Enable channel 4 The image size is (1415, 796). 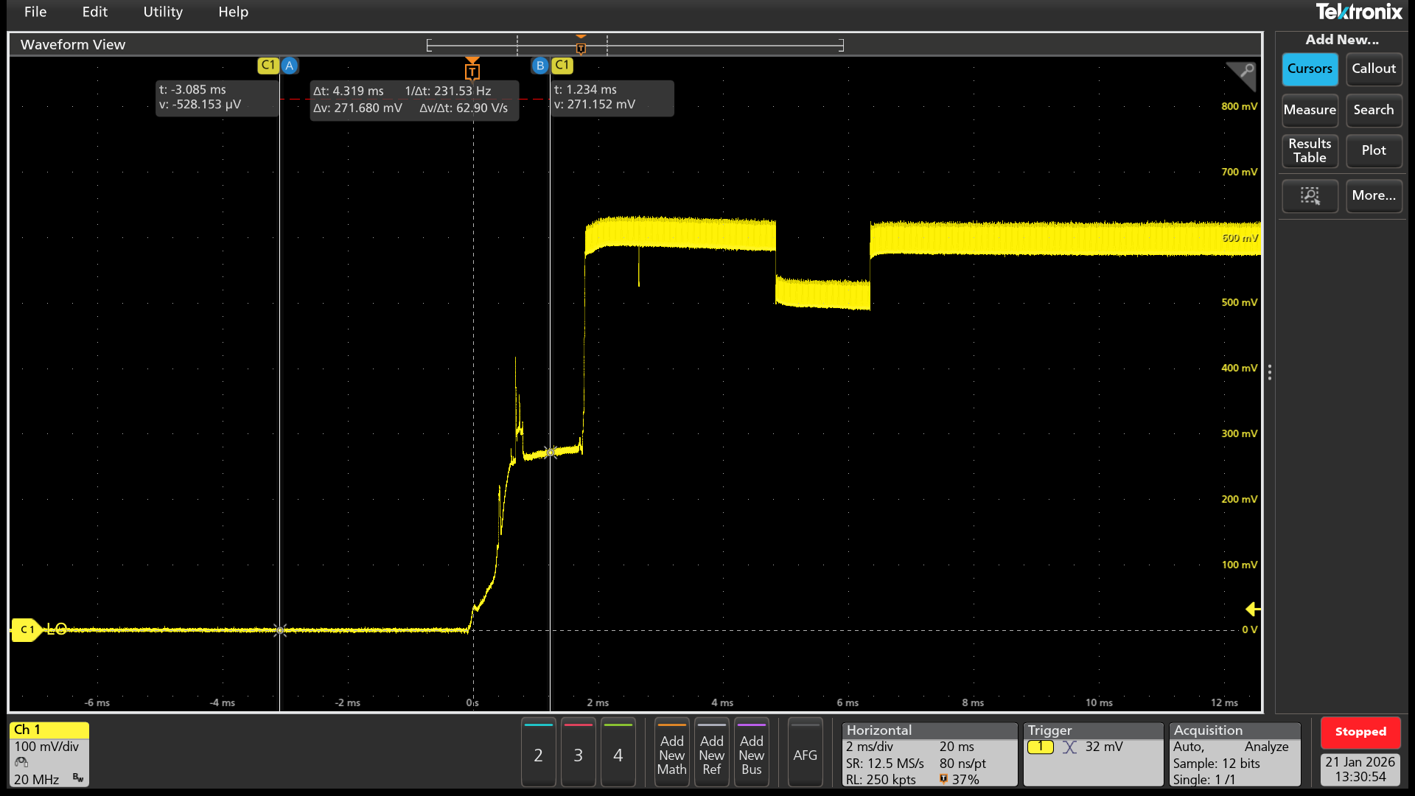click(618, 754)
